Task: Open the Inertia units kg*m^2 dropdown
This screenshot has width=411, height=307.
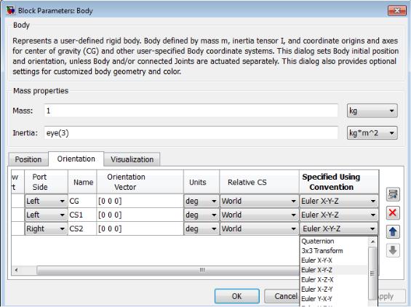Action: tap(372, 133)
